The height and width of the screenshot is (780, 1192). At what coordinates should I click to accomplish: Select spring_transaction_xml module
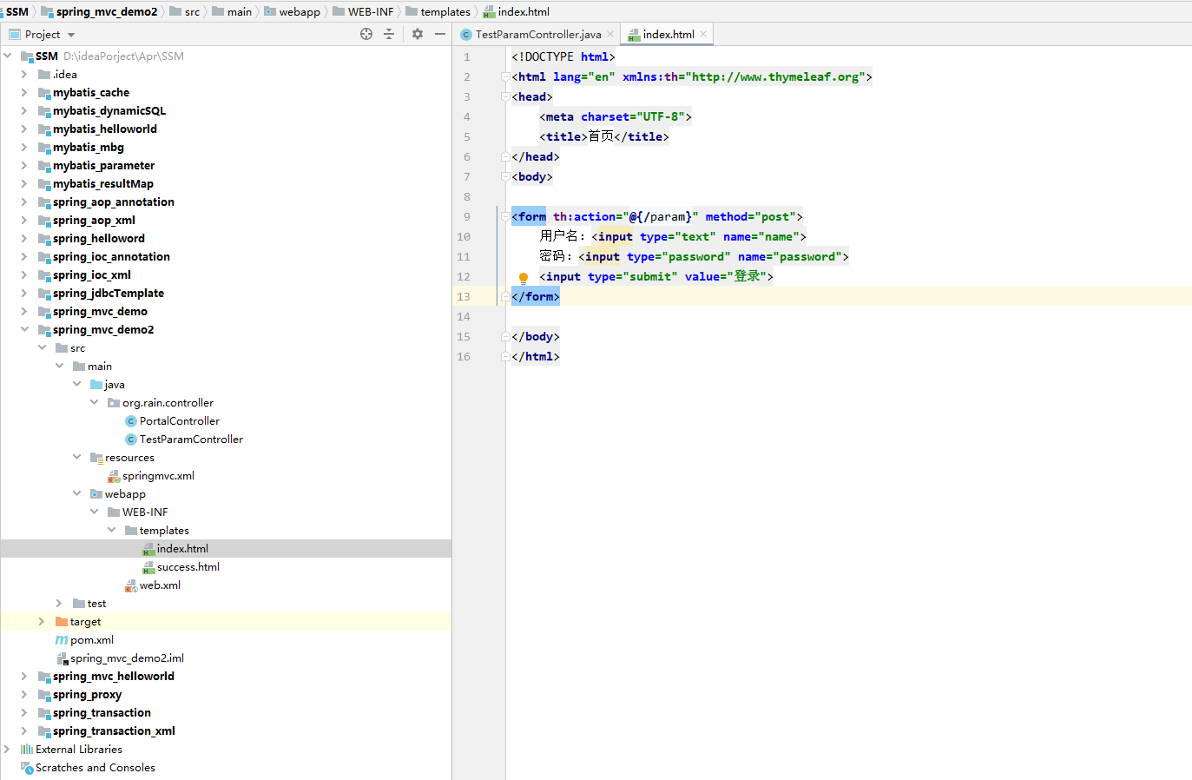click(x=114, y=731)
